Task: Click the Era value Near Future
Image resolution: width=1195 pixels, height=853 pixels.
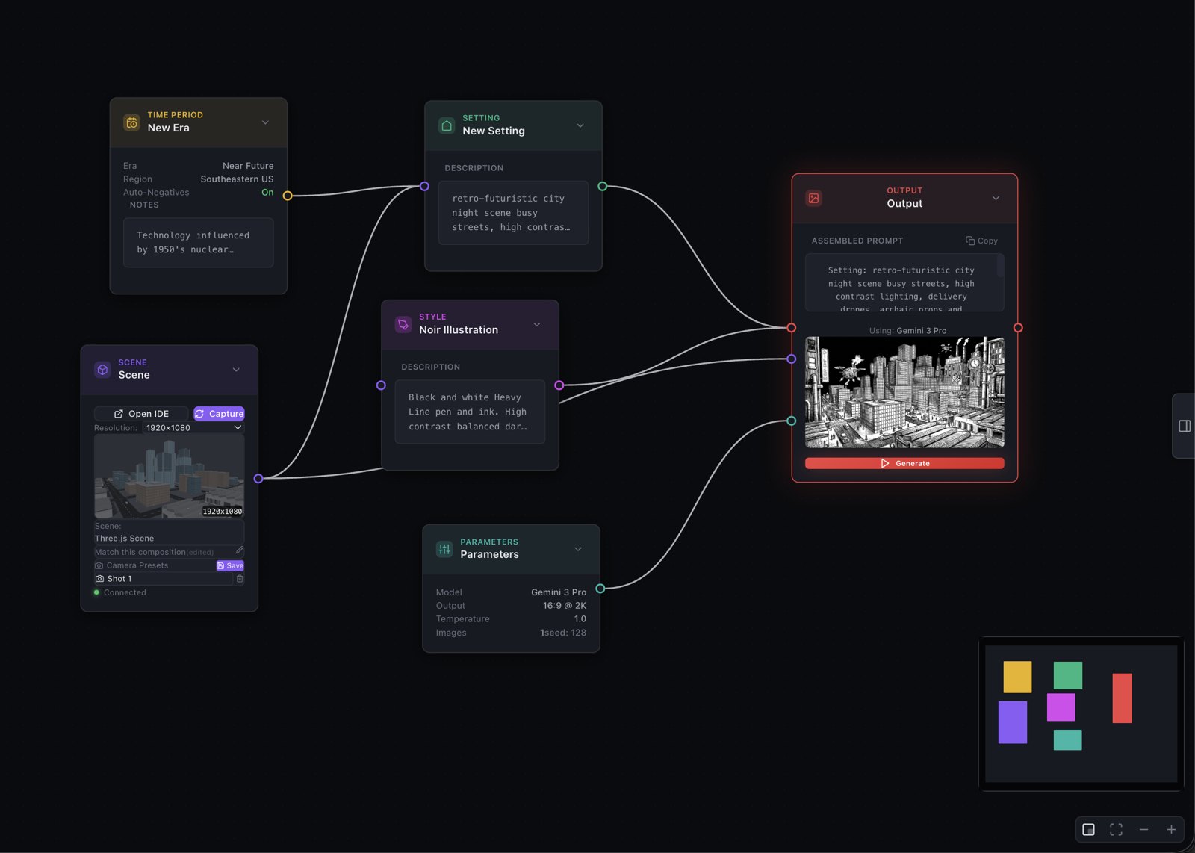Action: point(248,166)
